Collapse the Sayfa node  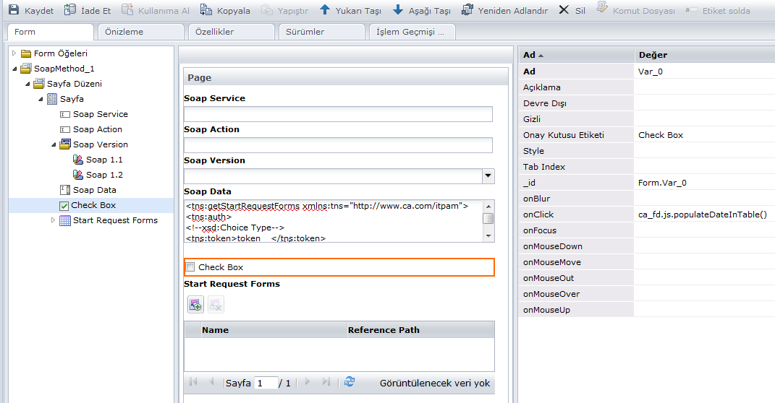[x=41, y=99]
